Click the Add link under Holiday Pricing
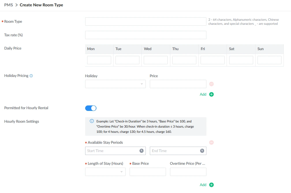This screenshot has height=193, width=291. click(x=203, y=94)
